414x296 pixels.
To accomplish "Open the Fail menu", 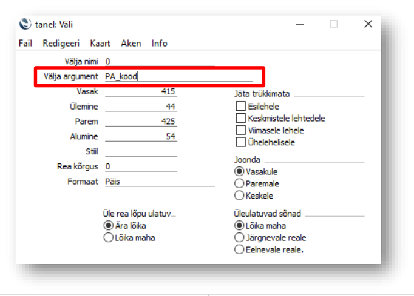I will [x=25, y=43].
